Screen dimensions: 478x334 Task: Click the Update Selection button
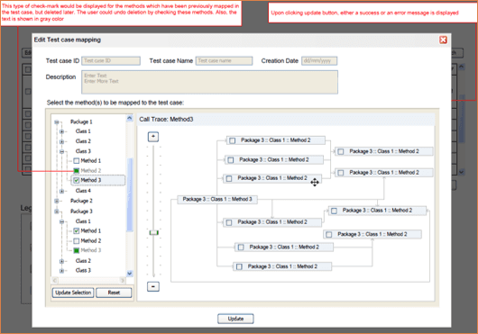73,293
